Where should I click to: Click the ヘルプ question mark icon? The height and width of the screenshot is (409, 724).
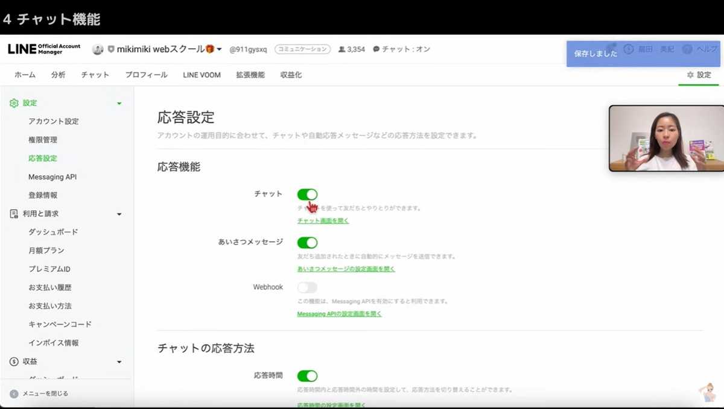tap(687, 49)
